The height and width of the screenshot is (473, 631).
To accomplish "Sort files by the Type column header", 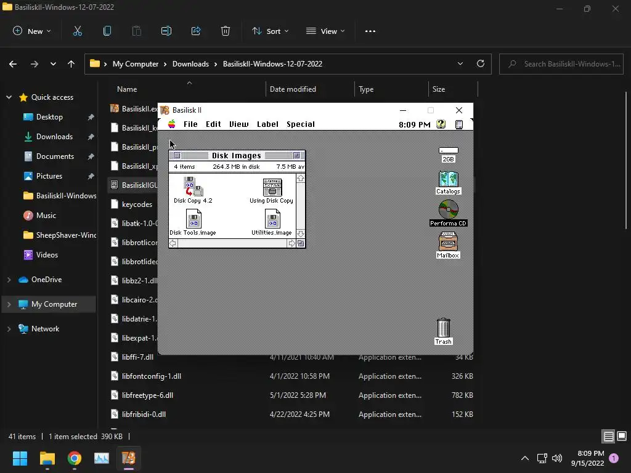I will tap(366, 89).
